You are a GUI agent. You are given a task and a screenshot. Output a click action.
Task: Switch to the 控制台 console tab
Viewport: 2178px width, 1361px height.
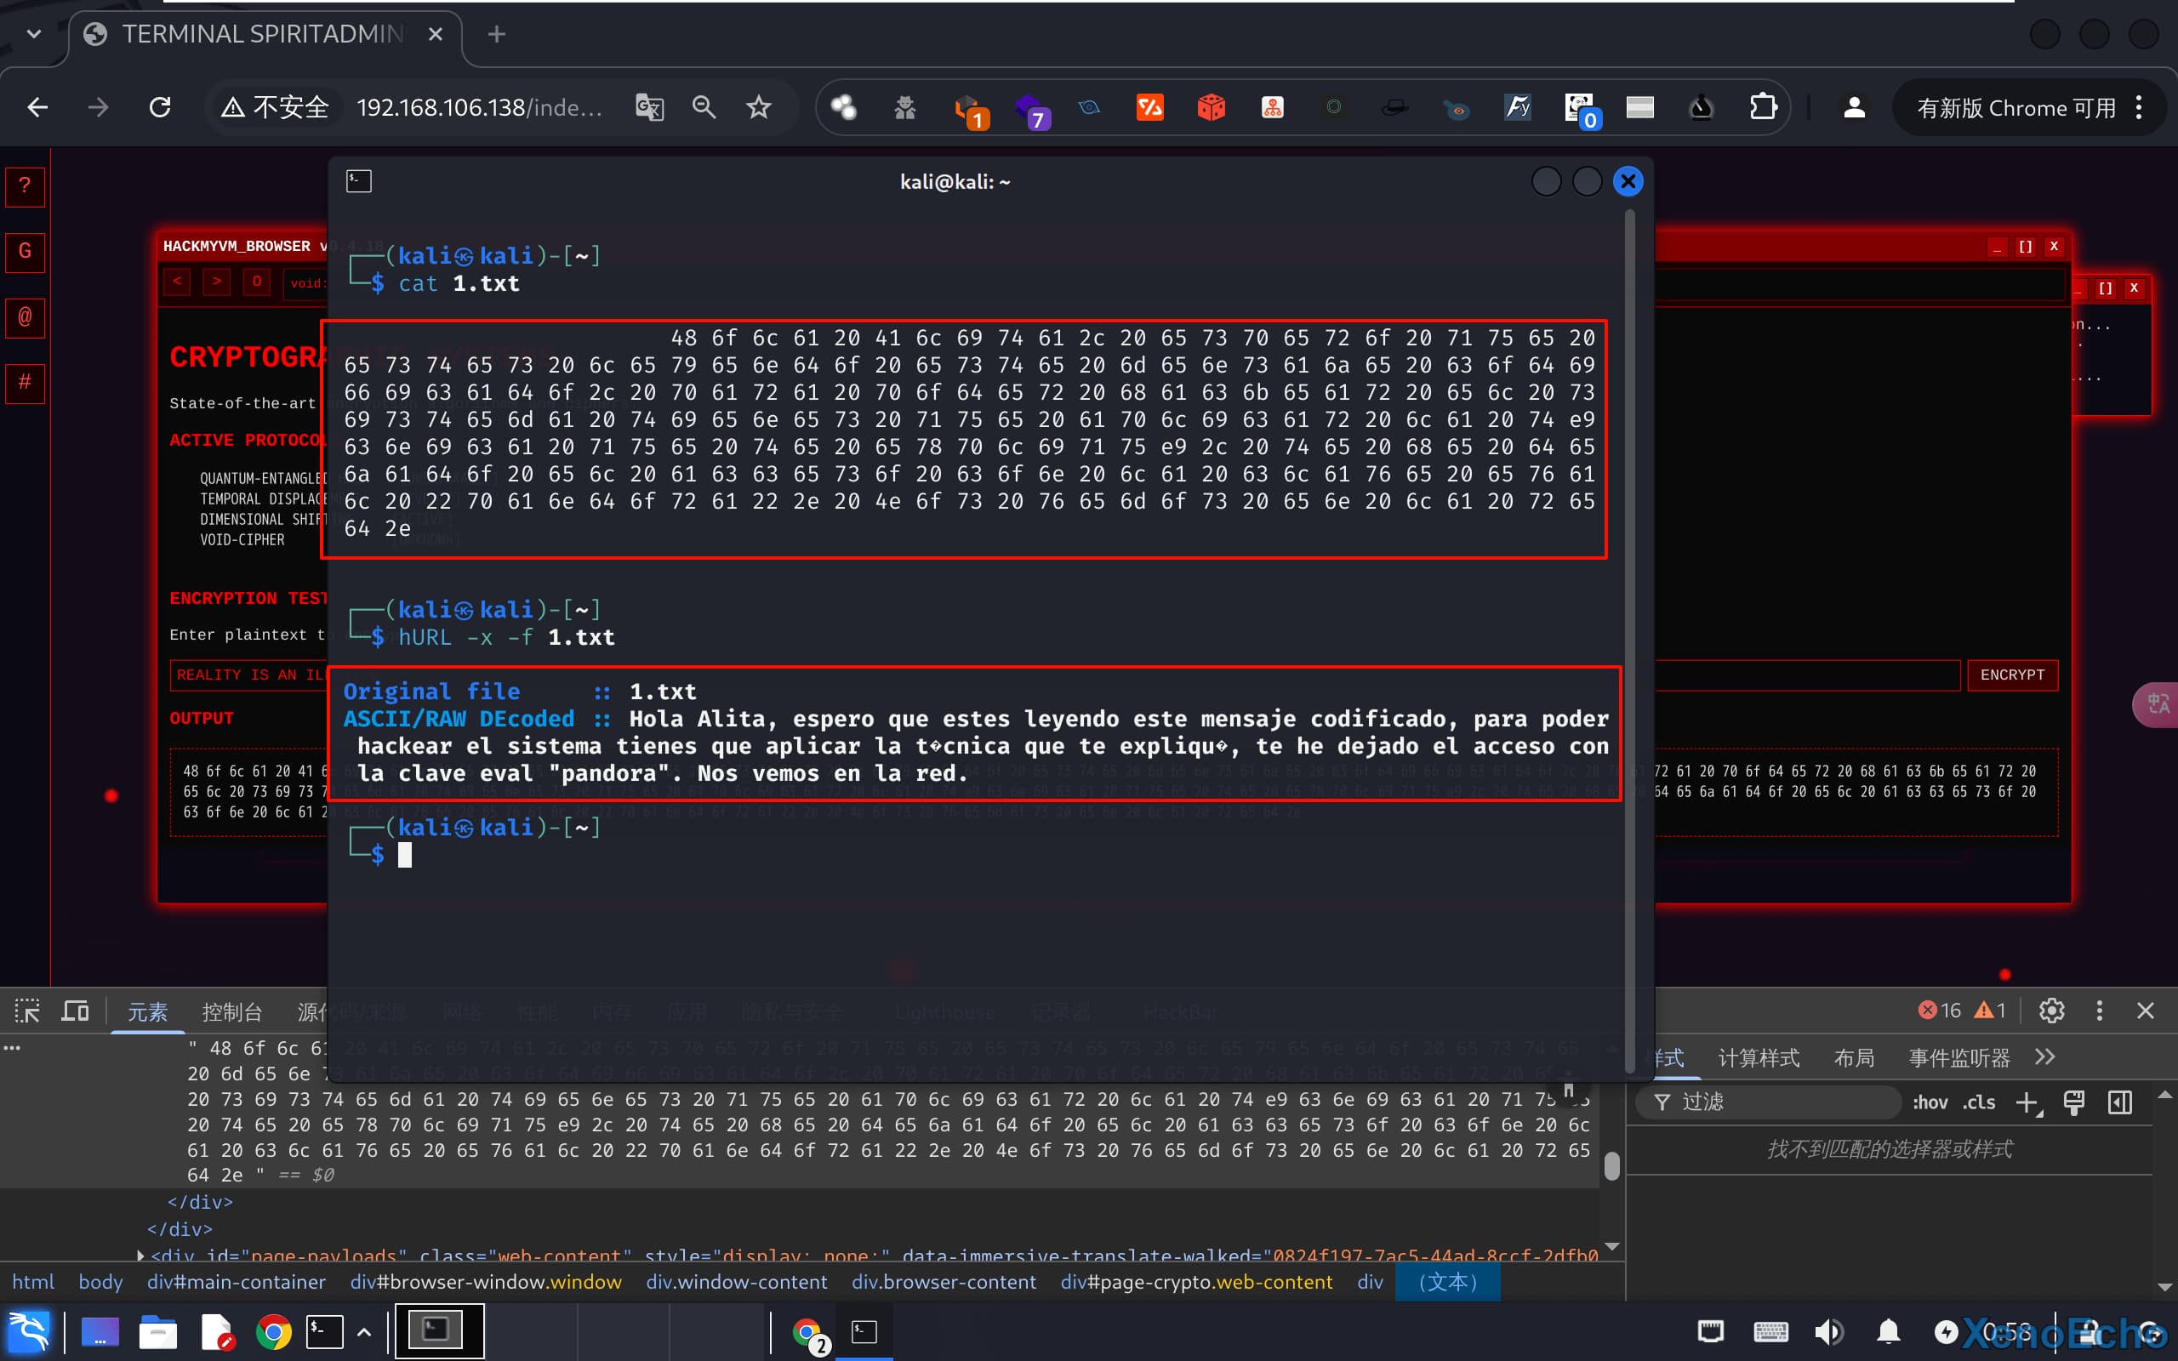coord(231,1011)
